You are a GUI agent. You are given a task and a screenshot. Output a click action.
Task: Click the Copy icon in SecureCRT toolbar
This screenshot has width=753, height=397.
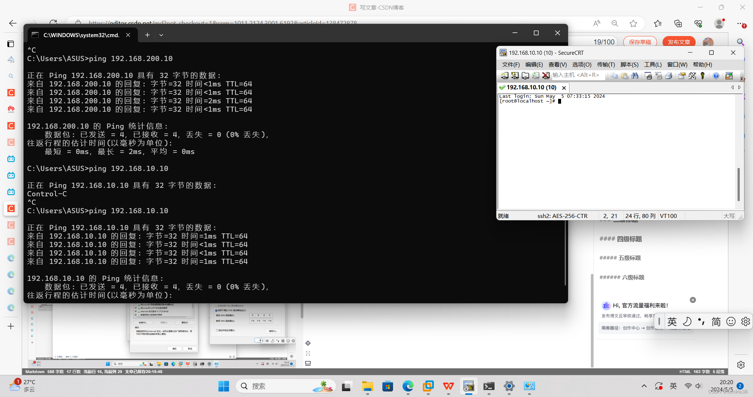614,76
